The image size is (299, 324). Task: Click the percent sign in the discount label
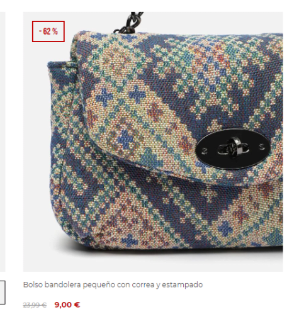(55, 31)
